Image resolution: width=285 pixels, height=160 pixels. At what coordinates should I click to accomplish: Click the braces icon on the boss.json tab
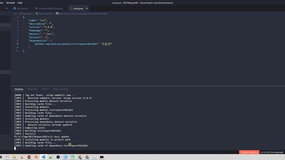[x=71, y=8]
